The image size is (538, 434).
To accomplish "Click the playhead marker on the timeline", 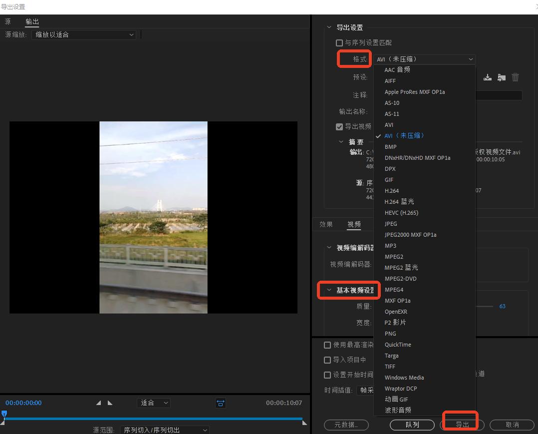I will [4, 414].
